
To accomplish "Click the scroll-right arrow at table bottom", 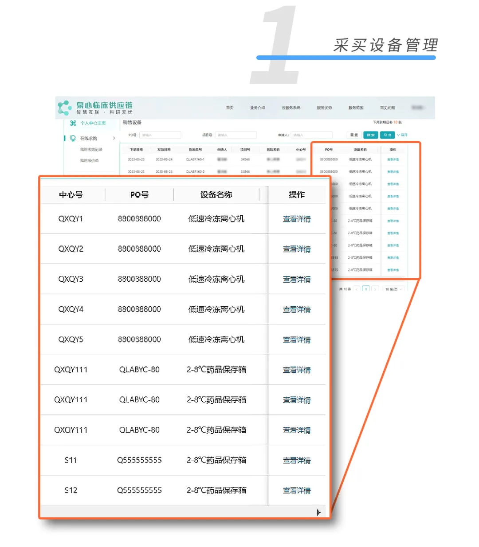I will [x=318, y=512].
